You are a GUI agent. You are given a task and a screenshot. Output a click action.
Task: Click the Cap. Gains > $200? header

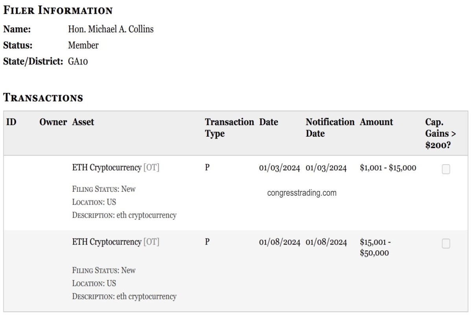coord(441,133)
